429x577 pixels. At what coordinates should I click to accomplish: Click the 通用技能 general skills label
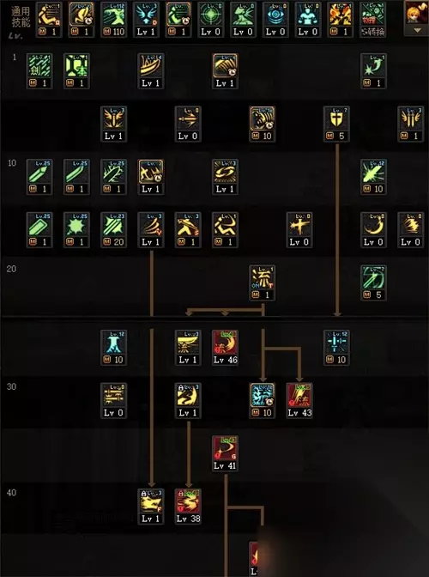[x=21, y=16]
